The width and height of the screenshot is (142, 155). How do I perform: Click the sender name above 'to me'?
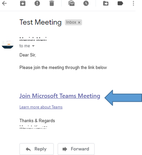tap(33, 39)
